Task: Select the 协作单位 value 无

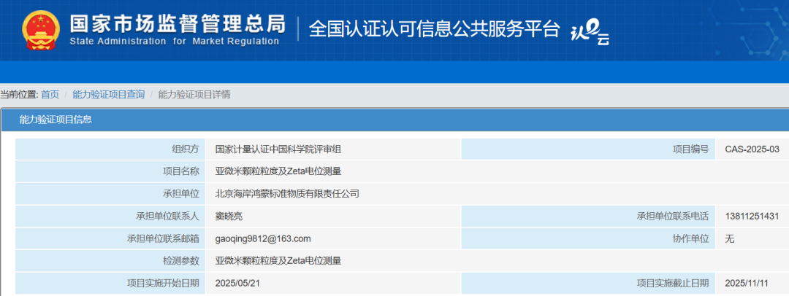Action: tap(730, 238)
